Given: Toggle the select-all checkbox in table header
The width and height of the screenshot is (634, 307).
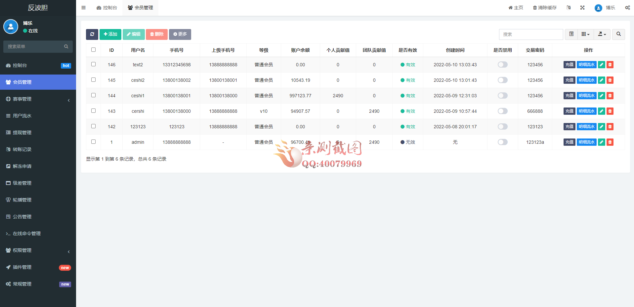Looking at the screenshot, I should (93, 49).
